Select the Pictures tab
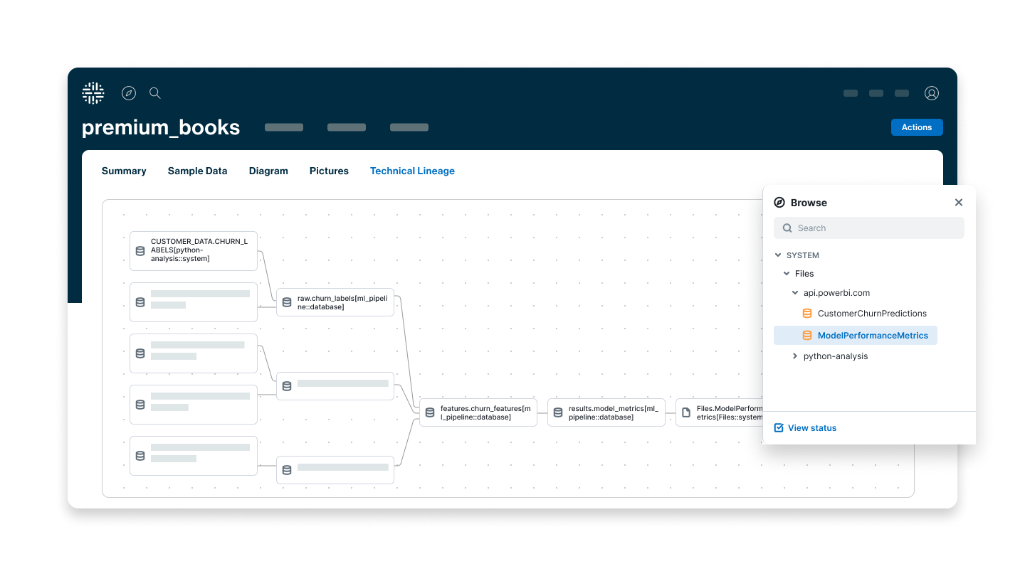Viewport: 1025px width, 576px height. tap(329, 171)
